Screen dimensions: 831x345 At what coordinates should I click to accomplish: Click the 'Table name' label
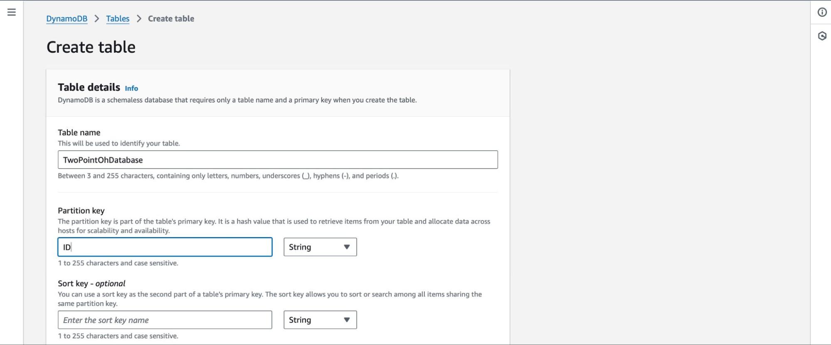[x=79, y=132]
